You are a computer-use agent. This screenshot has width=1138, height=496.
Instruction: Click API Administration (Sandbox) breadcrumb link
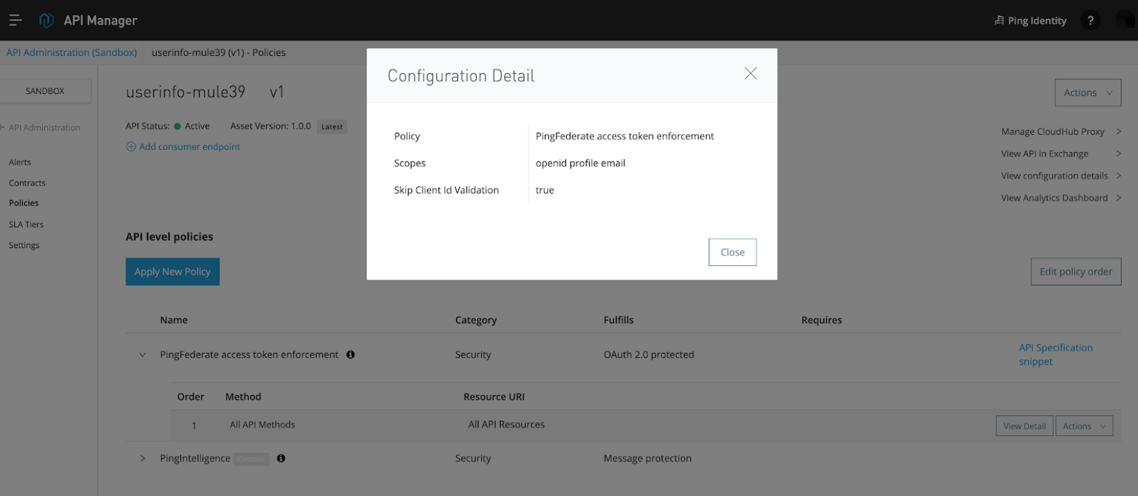coord(71,53)
